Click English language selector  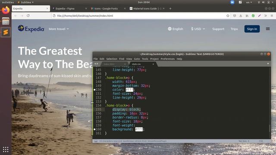tap(176, 29)
